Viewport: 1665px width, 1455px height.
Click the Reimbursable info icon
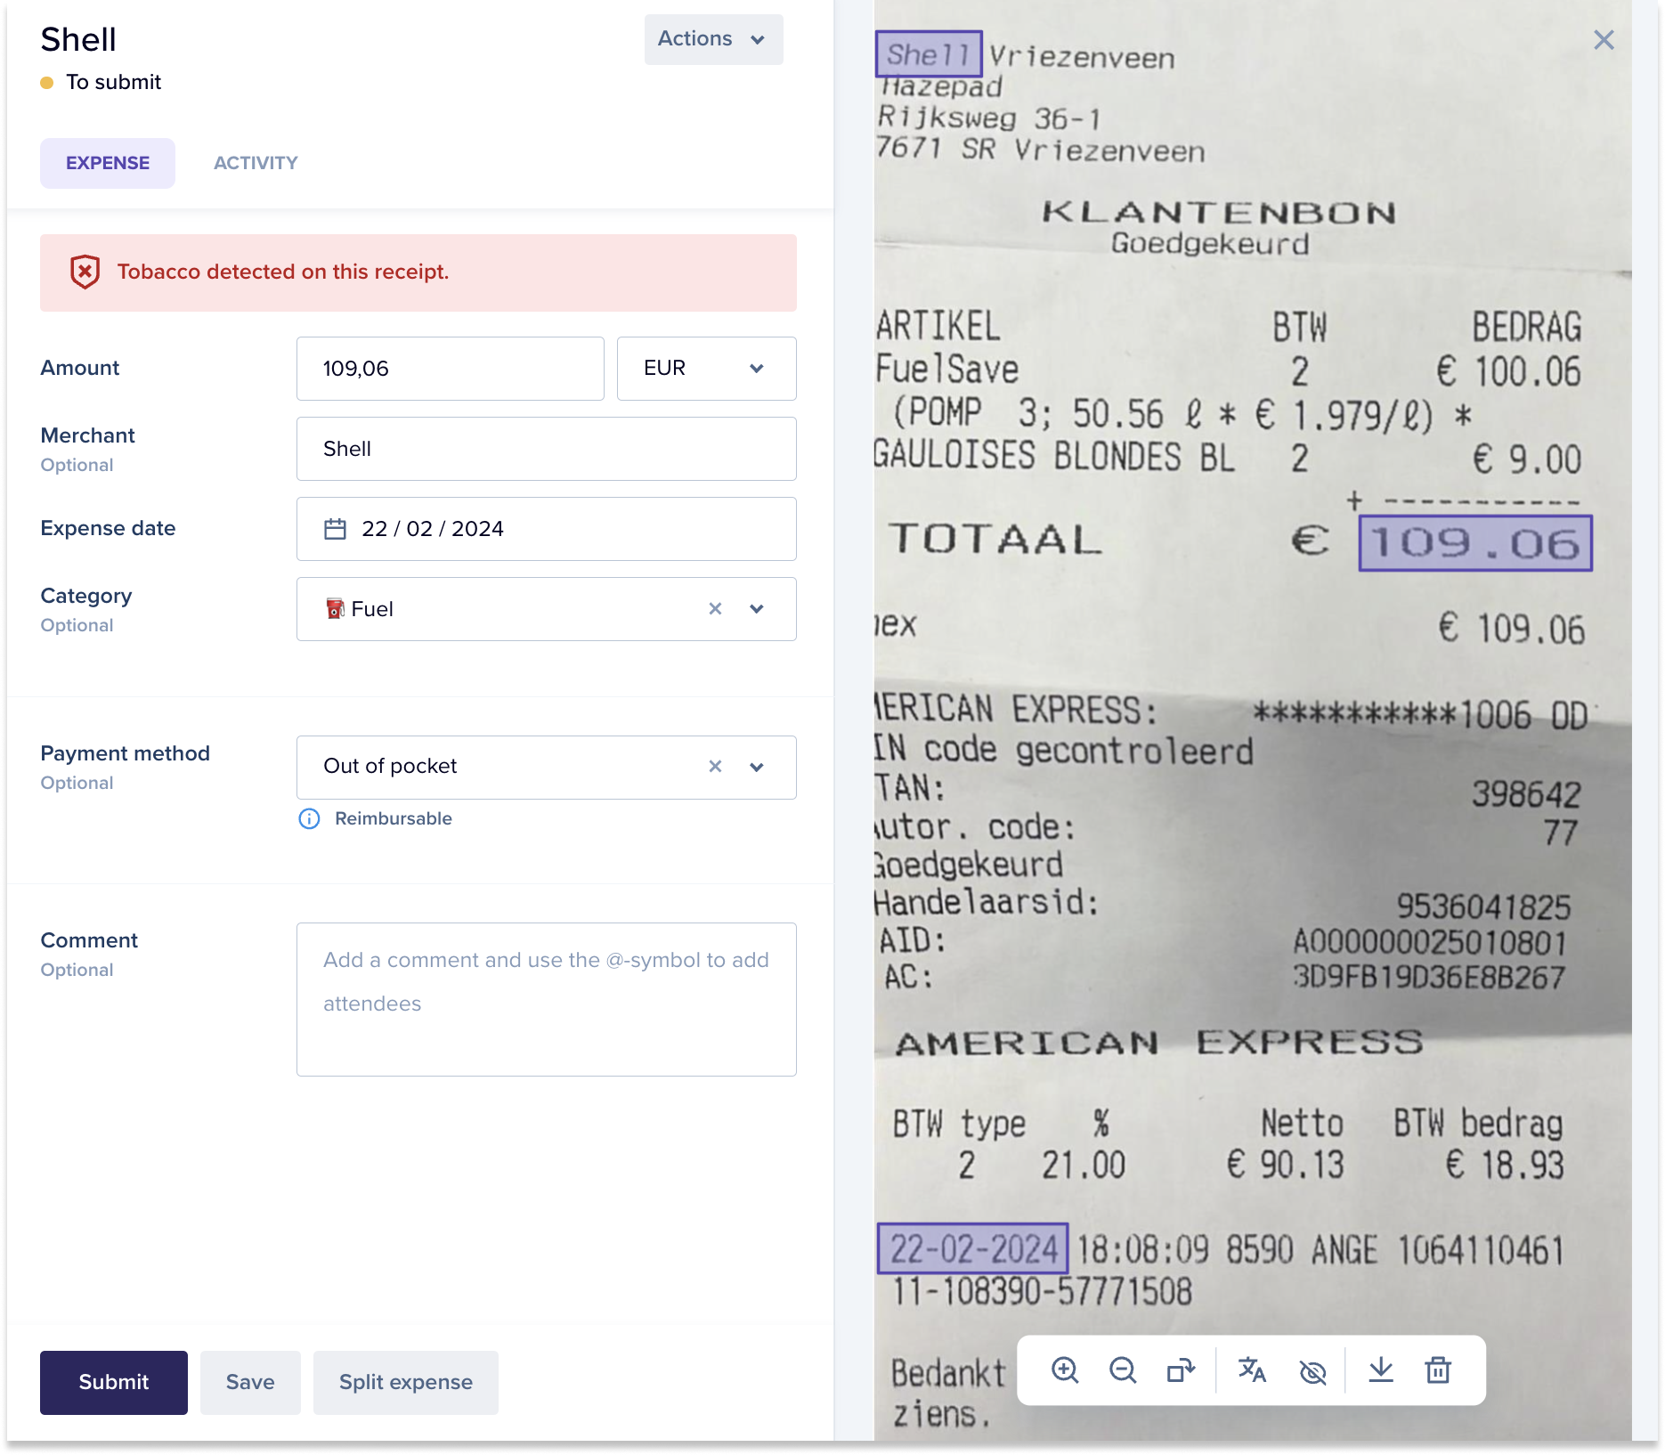pyautogui.click(x=309, y=818)
